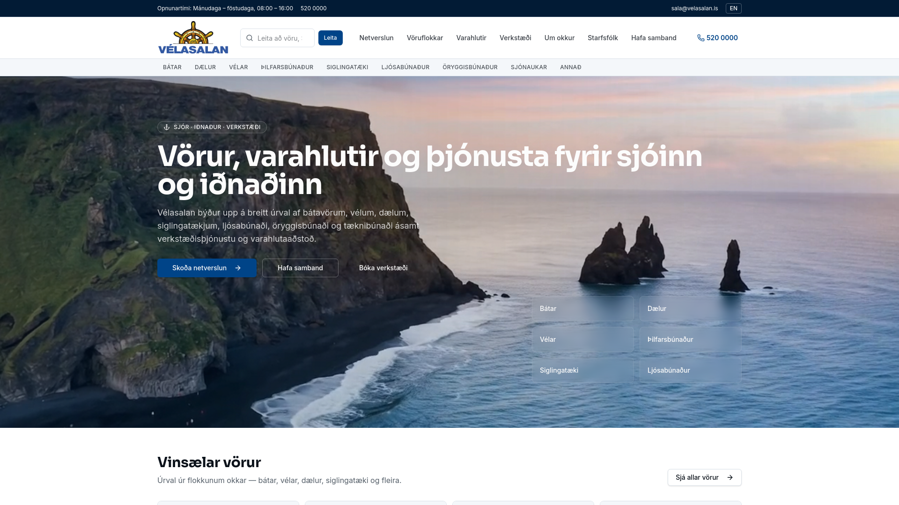Open the Siglingatæki hero category card
This screenshot has height=505, width=899.
[582, 370]
